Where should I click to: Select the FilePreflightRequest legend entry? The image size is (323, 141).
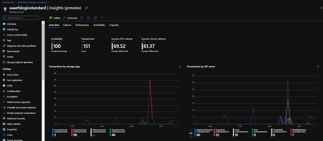pyautogui.click(x=299, y=132)
